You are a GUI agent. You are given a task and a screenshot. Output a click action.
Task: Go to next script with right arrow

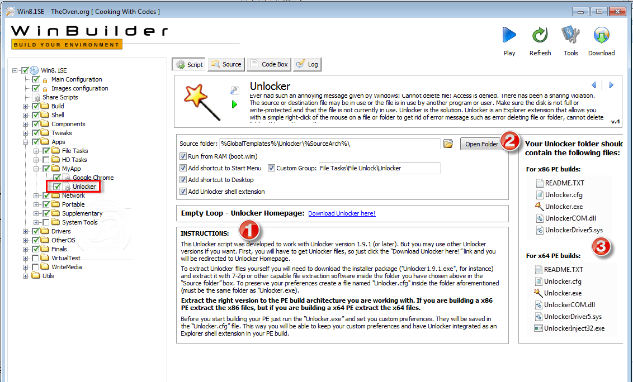pos(611,85)
